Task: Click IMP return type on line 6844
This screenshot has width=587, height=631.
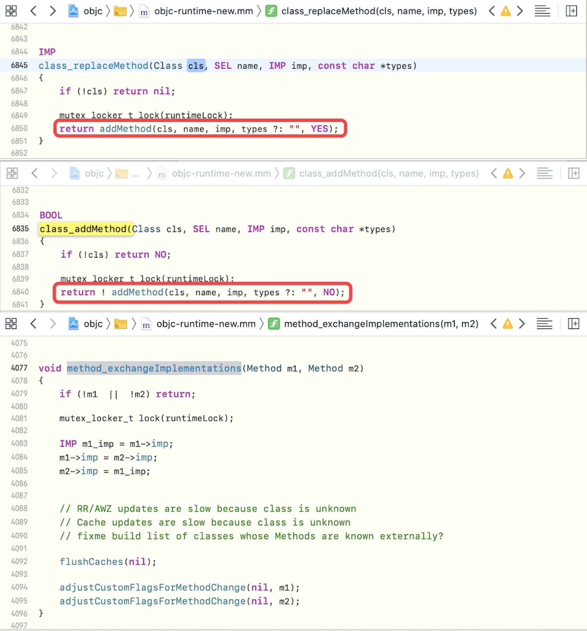Action: click(47, 52)
